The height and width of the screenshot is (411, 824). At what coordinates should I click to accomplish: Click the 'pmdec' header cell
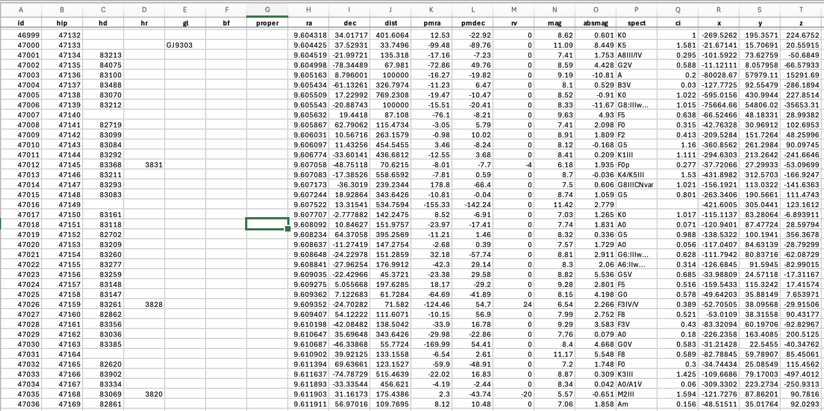tap(472, 23)
